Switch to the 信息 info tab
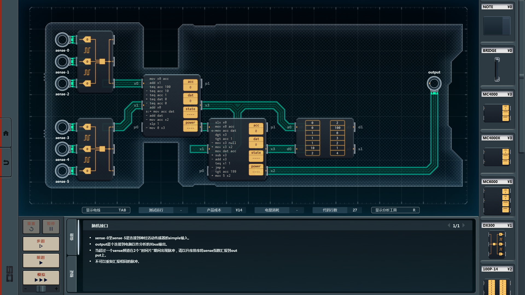Viewport: 525px width, 295px height. [x=72, y=237]
